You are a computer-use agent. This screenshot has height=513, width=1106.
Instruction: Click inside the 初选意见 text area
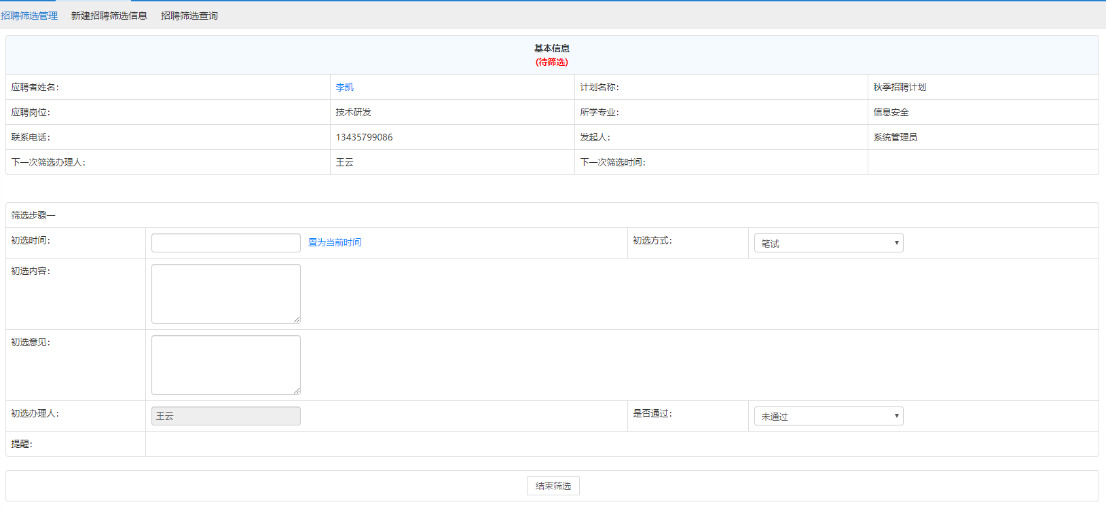pyautogui.click(x=225, y=364)
